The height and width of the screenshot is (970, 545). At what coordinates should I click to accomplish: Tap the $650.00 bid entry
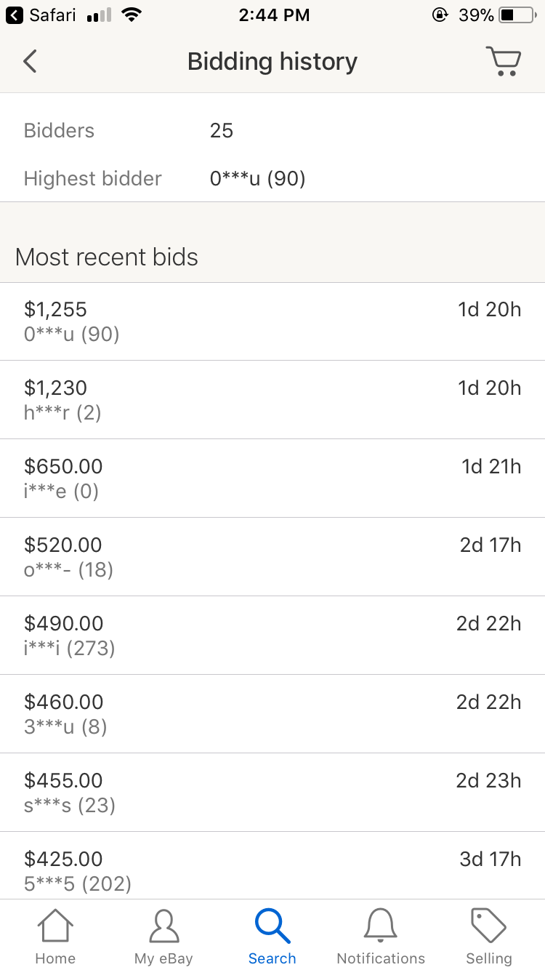pos(272,478)
